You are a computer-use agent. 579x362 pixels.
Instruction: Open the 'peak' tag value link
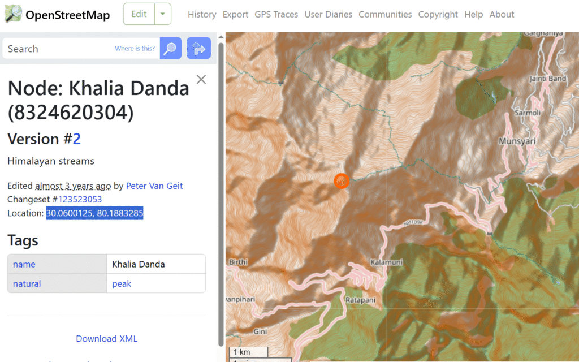coord(122,284)
